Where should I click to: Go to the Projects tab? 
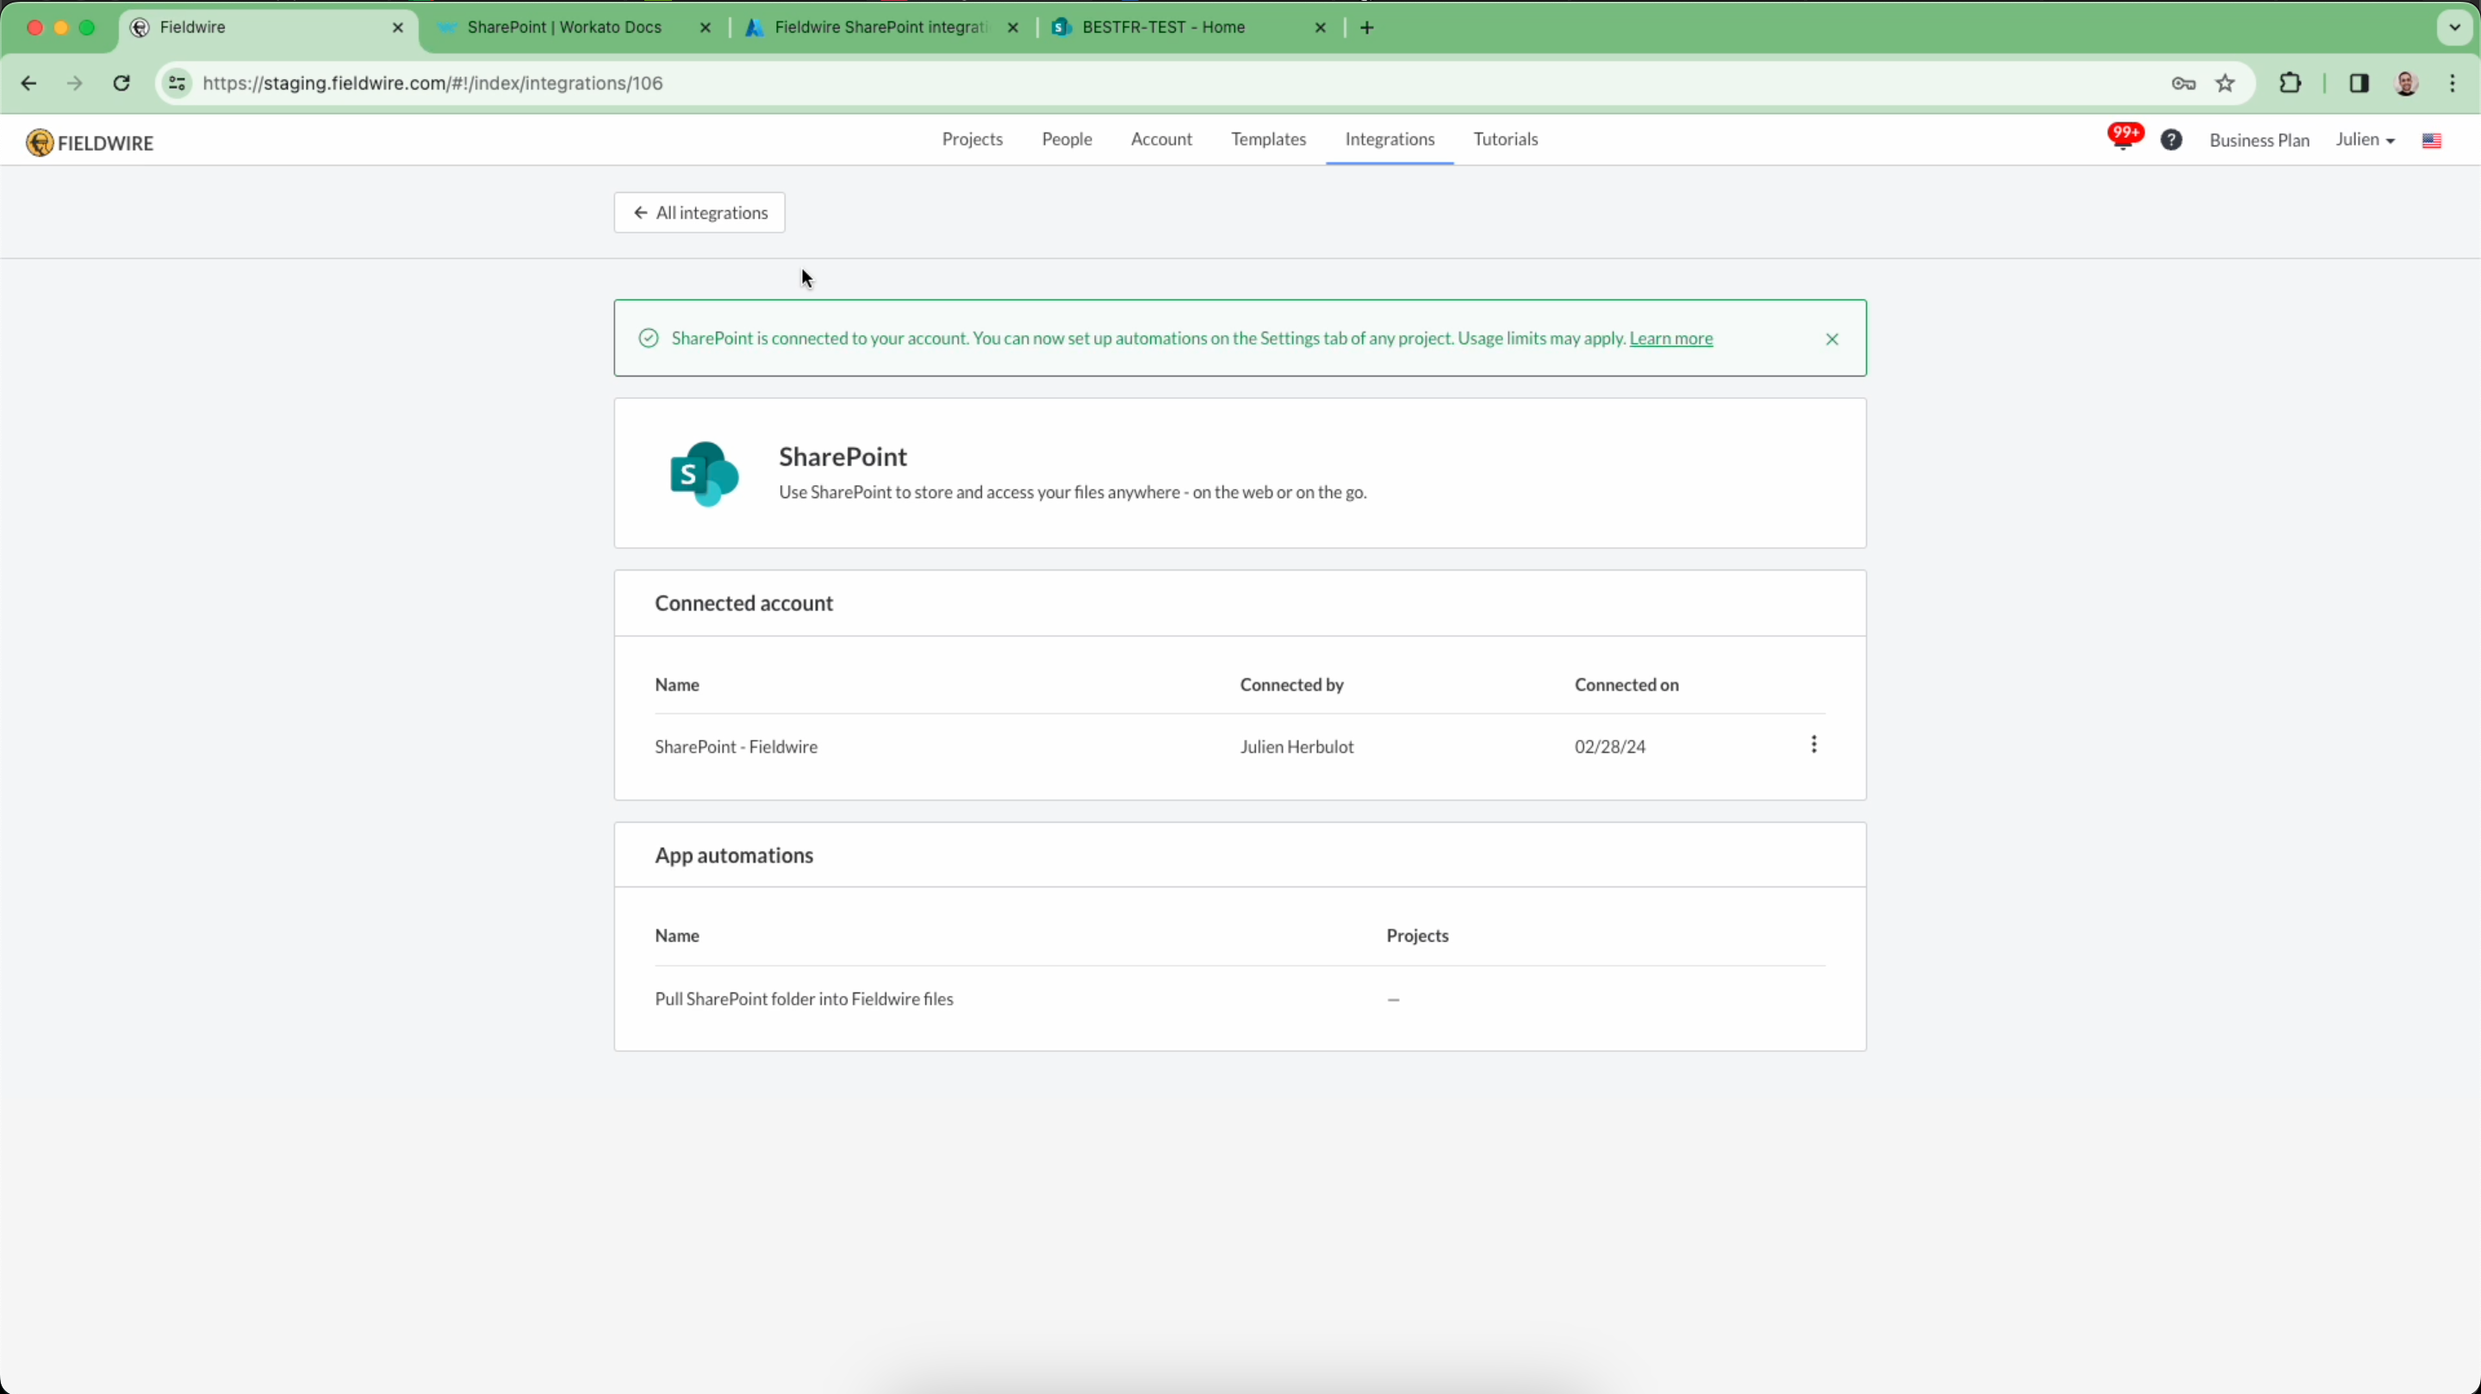click(972, 140)
